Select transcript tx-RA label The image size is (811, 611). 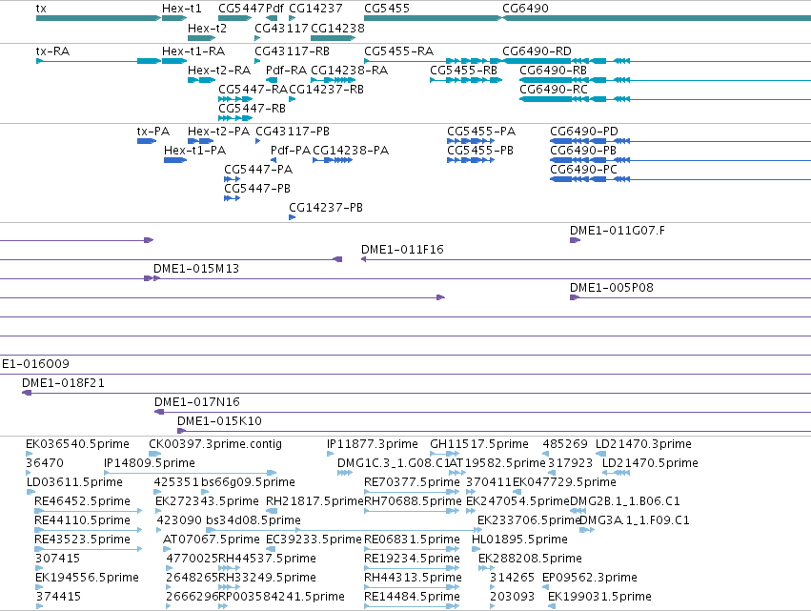click(x=52, y=51)
